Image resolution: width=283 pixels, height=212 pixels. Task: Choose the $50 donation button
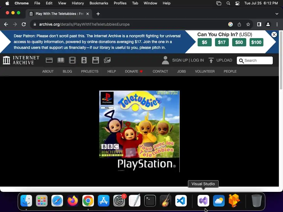239,42
